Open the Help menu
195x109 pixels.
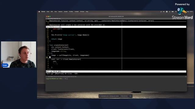[87, 12]
